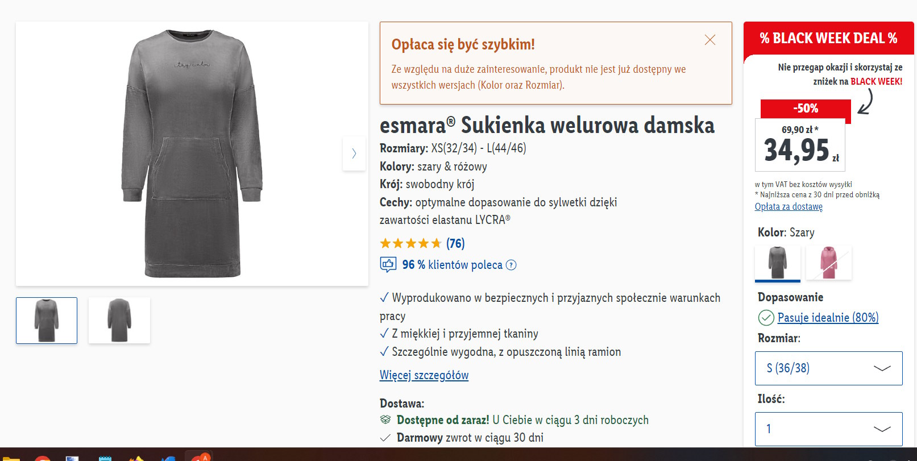Viewport: 917px width, 461px height.
Task: Click the green fit checkmark icon
Action: 766,318
